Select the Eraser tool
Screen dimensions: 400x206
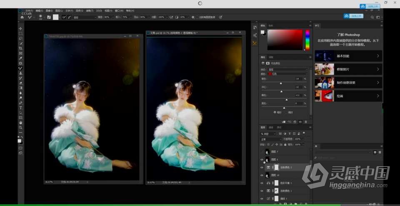click(21, 83)
